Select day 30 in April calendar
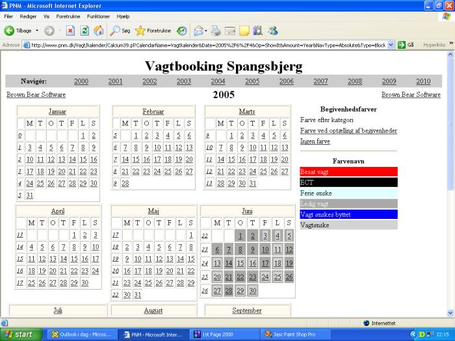The height and width of the screenshot is (341, 455). (84, 283)
